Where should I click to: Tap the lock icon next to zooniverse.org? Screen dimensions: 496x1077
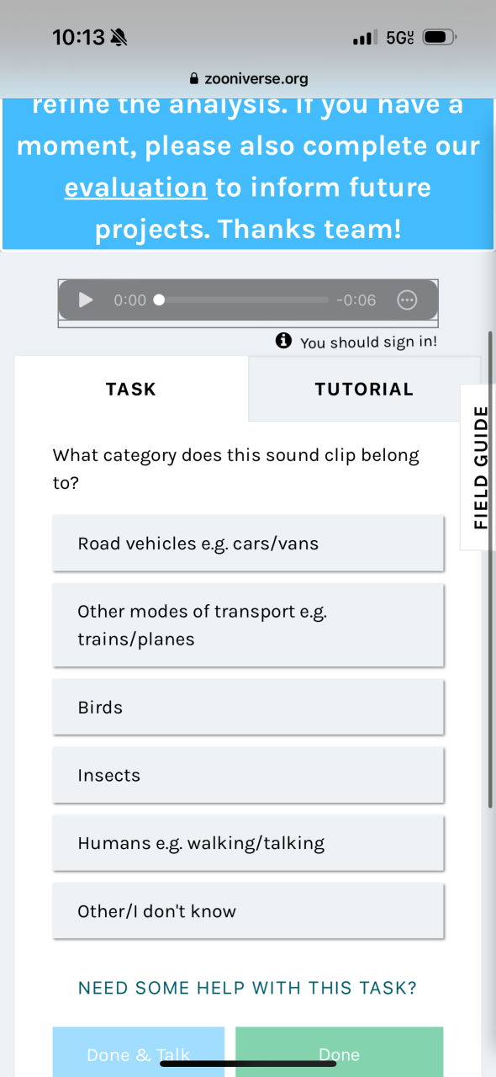(195, 79)
